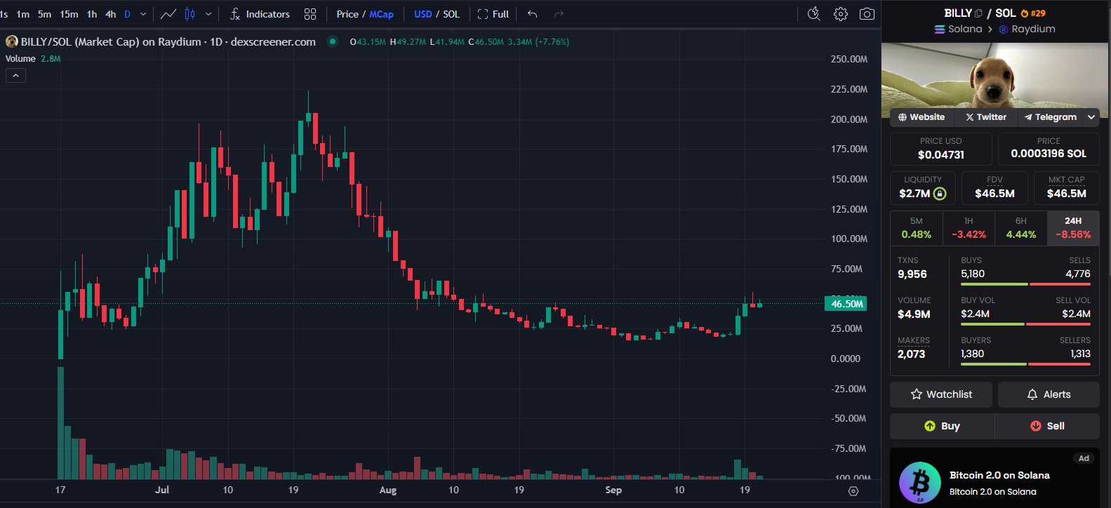Image resolution: width=1111 pixels, height=508 pixels.
Task: Switch chart to MCap mode
Action: [382, 14]
